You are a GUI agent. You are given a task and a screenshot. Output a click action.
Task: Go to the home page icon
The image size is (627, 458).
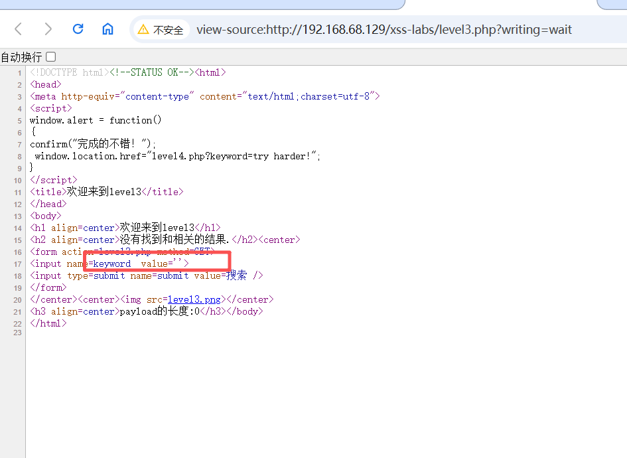coord(108,29)
